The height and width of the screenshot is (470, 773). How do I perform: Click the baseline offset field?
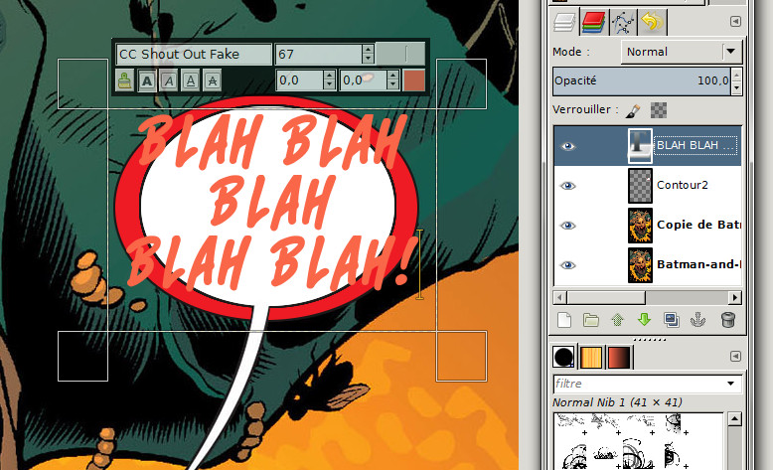point(300,80)
